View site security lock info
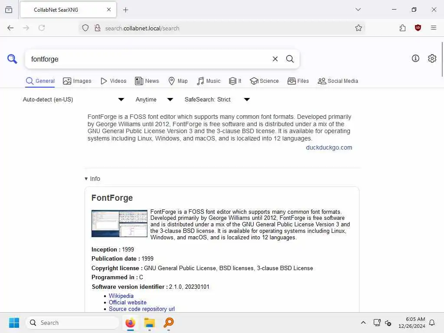 click(98, 28)
